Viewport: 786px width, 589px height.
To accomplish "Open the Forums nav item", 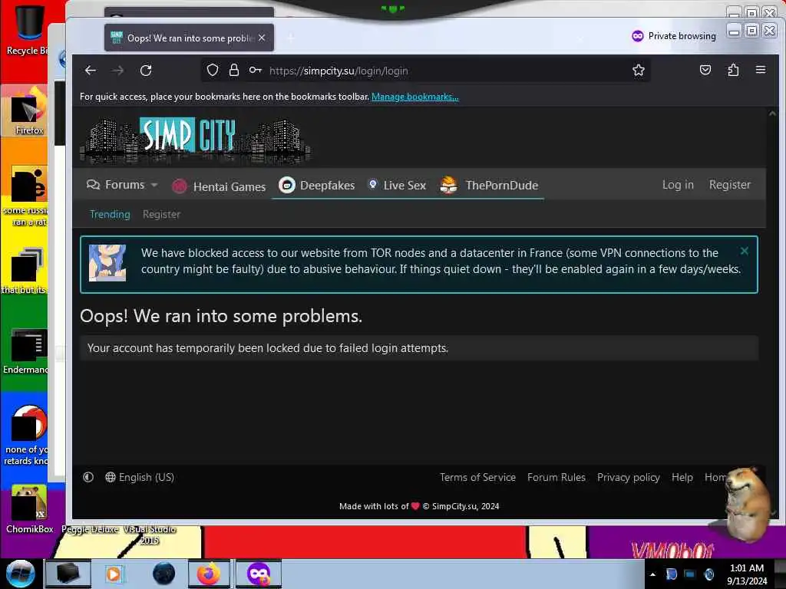I will pyautogui.click(x=116, y=185).
